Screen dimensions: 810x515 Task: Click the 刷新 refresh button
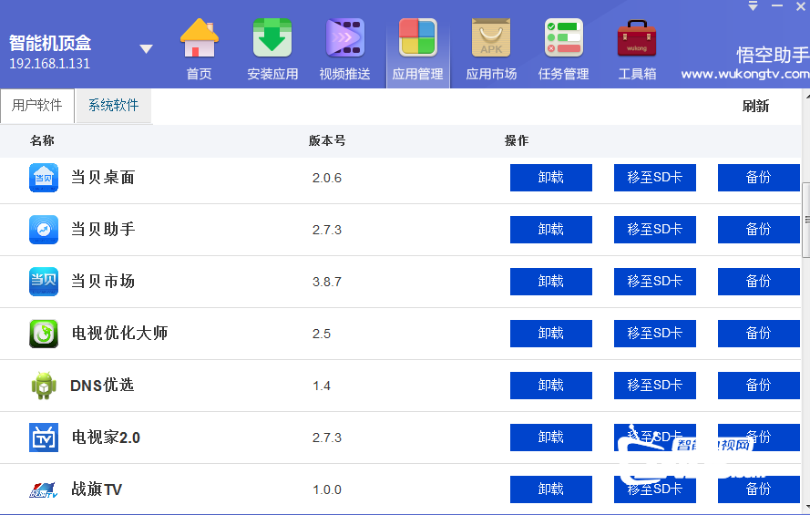click(755, 106)
